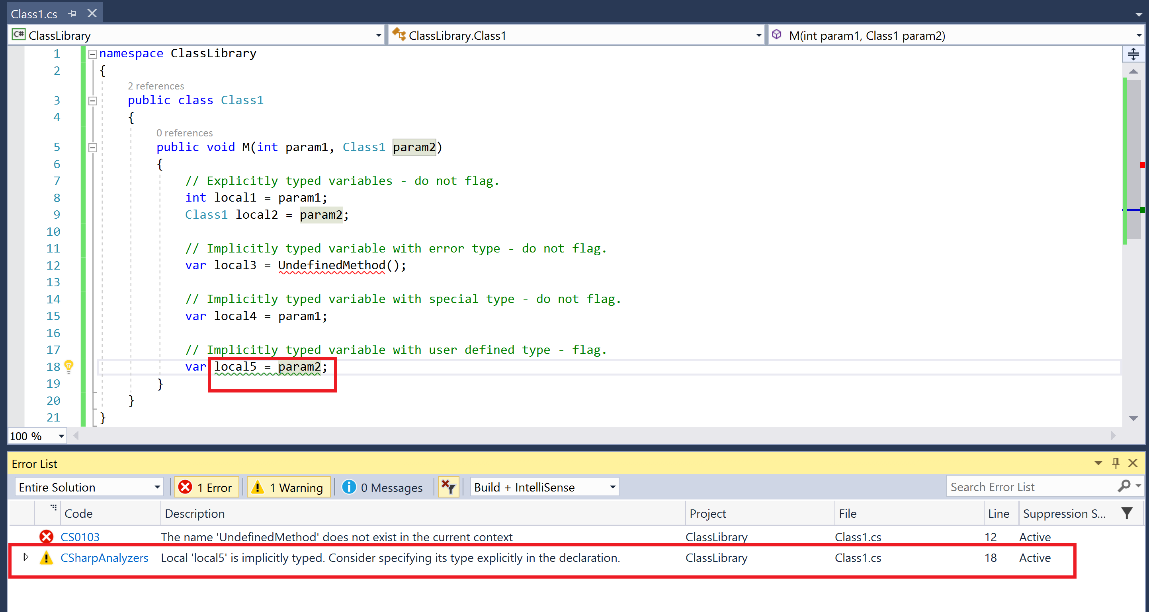This screenshot has height=612, width=1149.
Task: Click the warning triangle icon in CSharpAnalyzers row
Action: (x=46, y=558)
